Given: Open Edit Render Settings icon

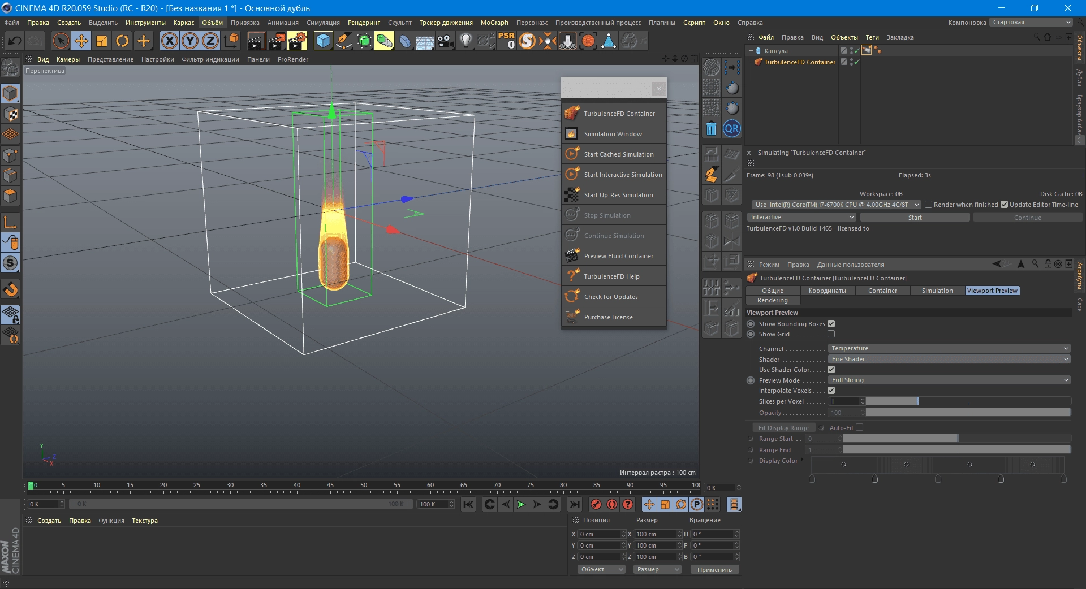Looking at the screenshot, I should (x=297, y=41).
